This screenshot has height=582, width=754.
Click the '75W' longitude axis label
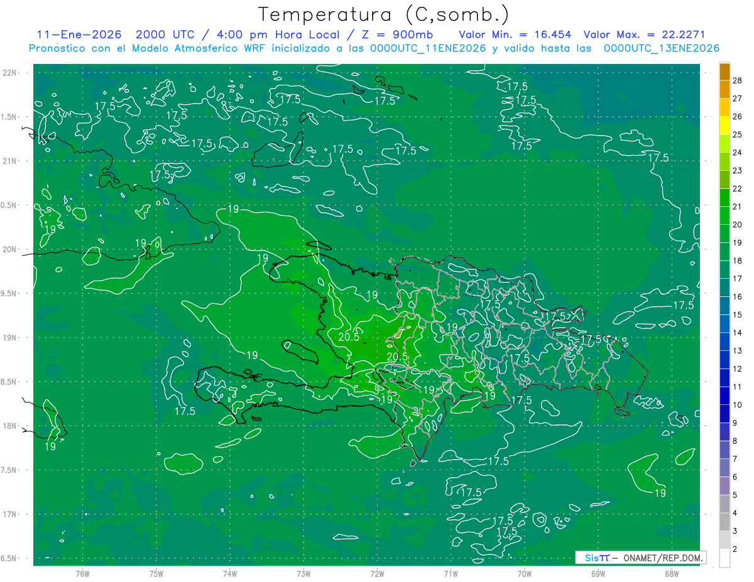(156, 573)
